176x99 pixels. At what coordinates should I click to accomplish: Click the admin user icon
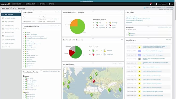(x=157, y=4)
